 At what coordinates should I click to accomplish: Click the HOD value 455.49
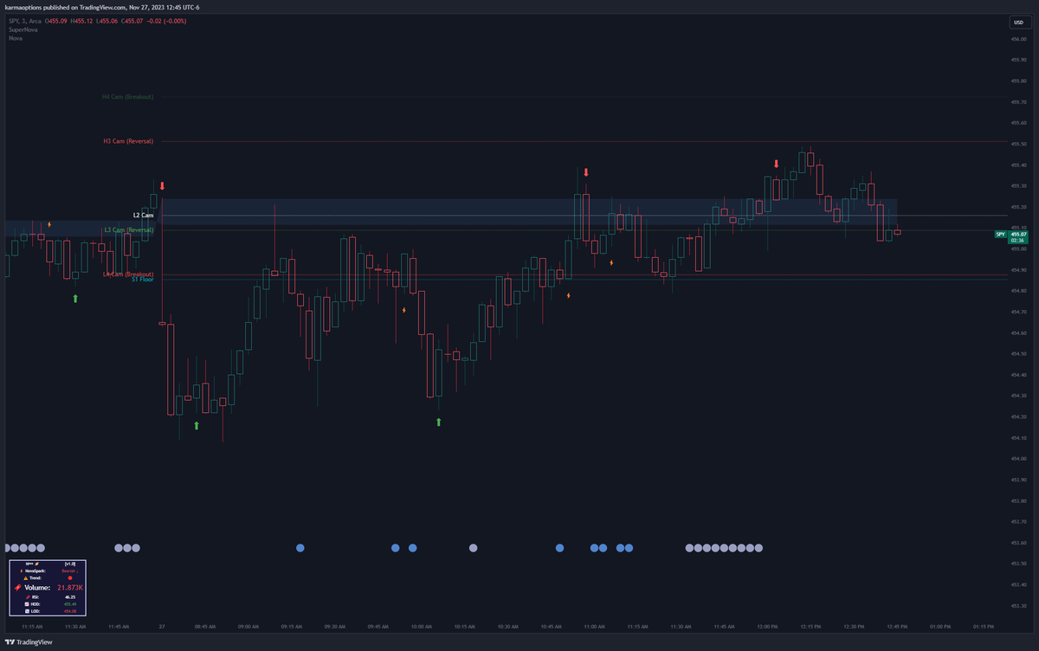point(70,604)
